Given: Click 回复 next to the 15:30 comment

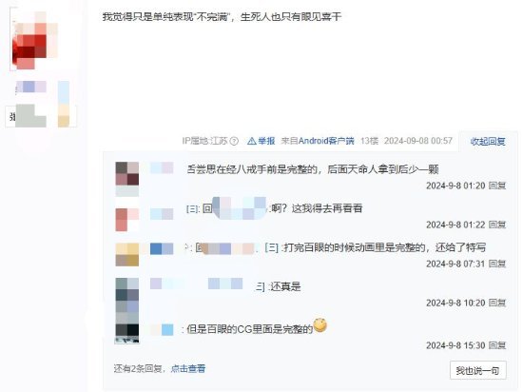Looking at the screenshot, I should click(497, 345).
